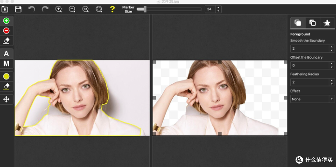
Task: Grab the top-left crop handle of result
Action: (154, 62)
